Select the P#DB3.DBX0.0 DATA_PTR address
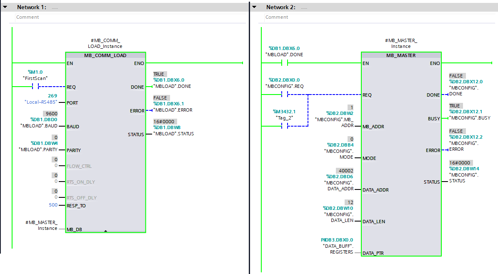Image resolution: width=498 pixels, height=274 pixels. click(337, 240)
